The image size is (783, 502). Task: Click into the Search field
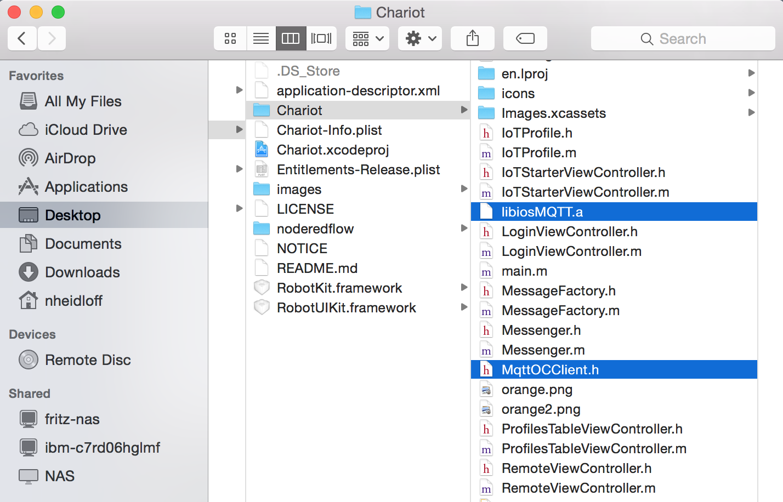683,38
